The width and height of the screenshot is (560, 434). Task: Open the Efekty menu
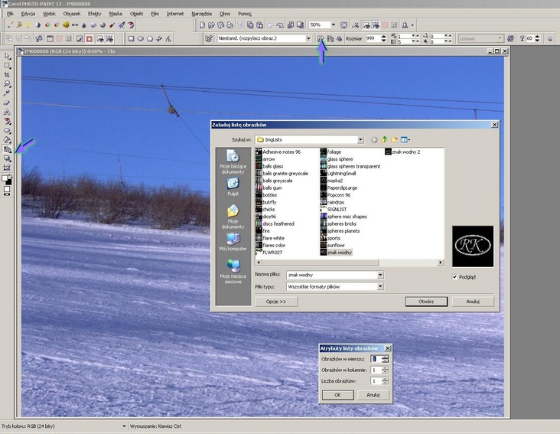(94, 14)
